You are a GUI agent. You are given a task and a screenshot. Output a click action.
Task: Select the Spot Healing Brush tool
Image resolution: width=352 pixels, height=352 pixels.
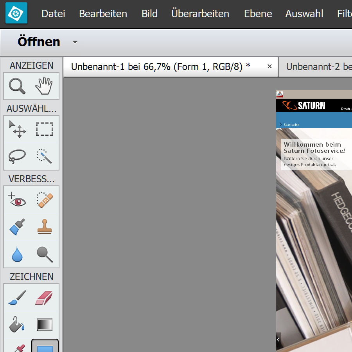45,200
